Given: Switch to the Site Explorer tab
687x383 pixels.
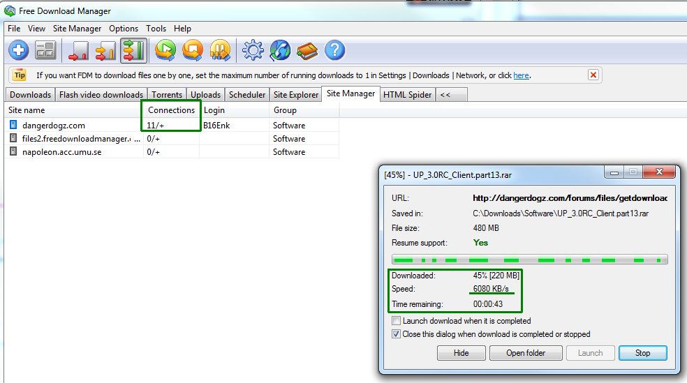Looking at the screenshot, I should point(296,95).
